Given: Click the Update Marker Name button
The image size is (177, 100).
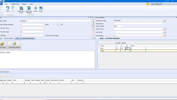Looking at the screenshot, I should (7, 76).
